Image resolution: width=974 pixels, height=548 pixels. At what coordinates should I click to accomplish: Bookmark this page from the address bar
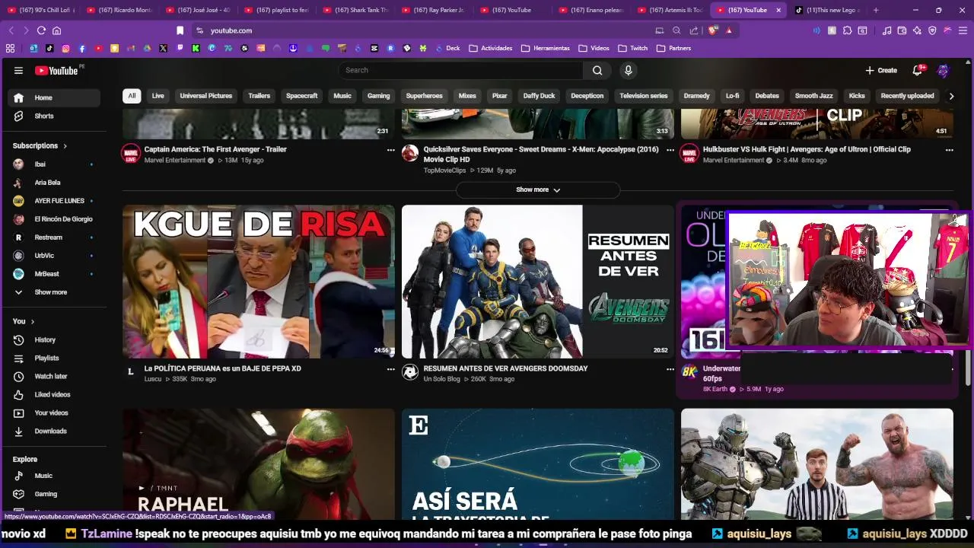click(x=180, y=30)
